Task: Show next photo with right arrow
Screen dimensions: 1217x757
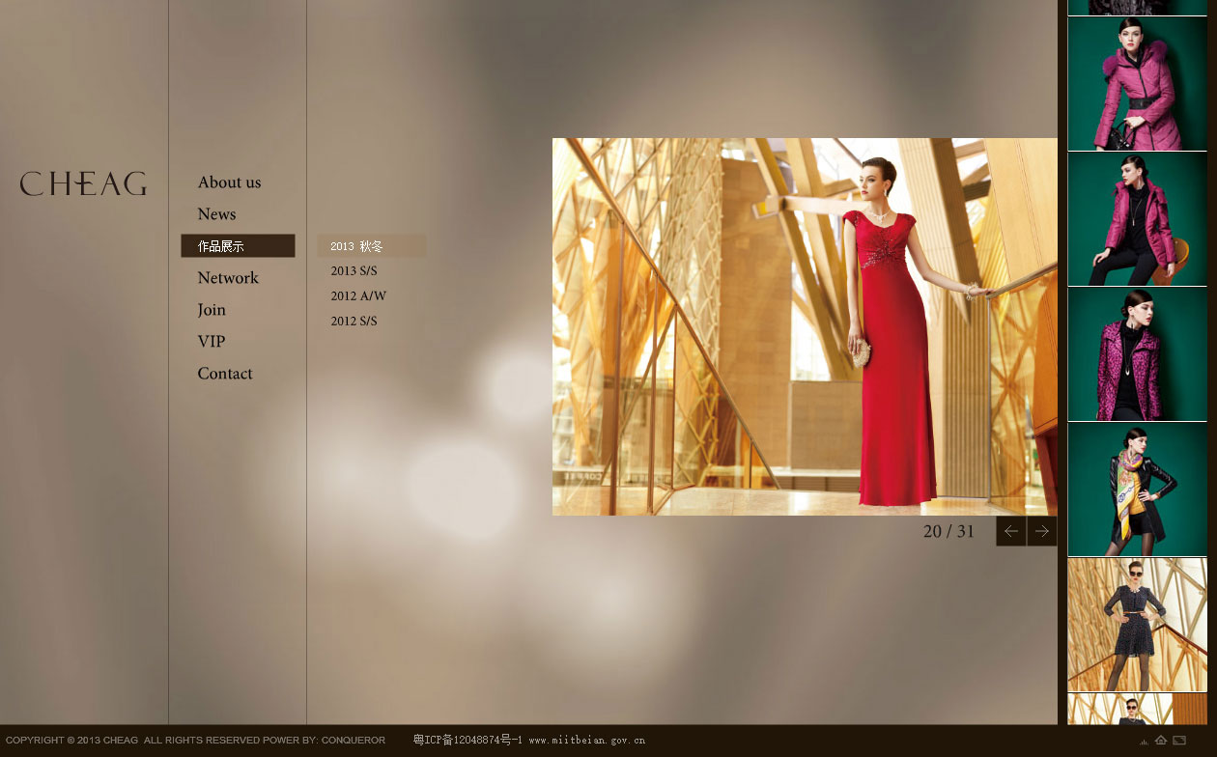Action: 1042,531
